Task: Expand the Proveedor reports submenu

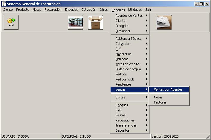Action: [130, 31]
